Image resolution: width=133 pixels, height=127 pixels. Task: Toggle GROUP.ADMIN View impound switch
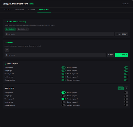point(64,74)
